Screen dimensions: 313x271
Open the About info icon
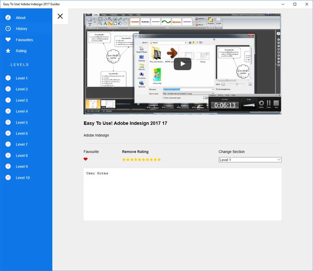[x=8, y=18]
